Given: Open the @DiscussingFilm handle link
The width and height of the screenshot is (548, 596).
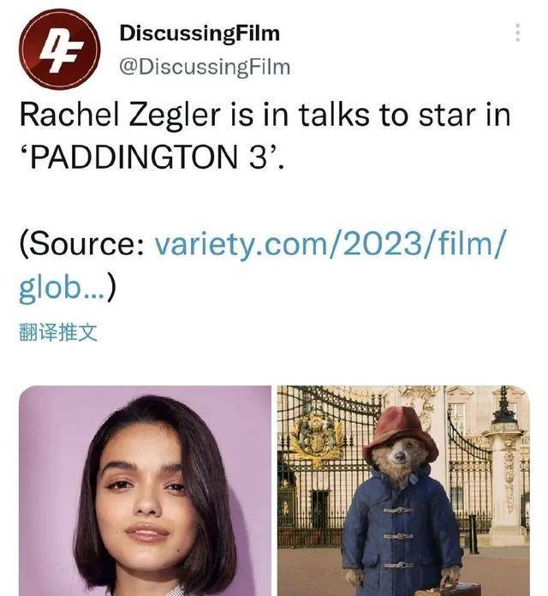Looking at the screenshot, I should click(x=205, y=68).
